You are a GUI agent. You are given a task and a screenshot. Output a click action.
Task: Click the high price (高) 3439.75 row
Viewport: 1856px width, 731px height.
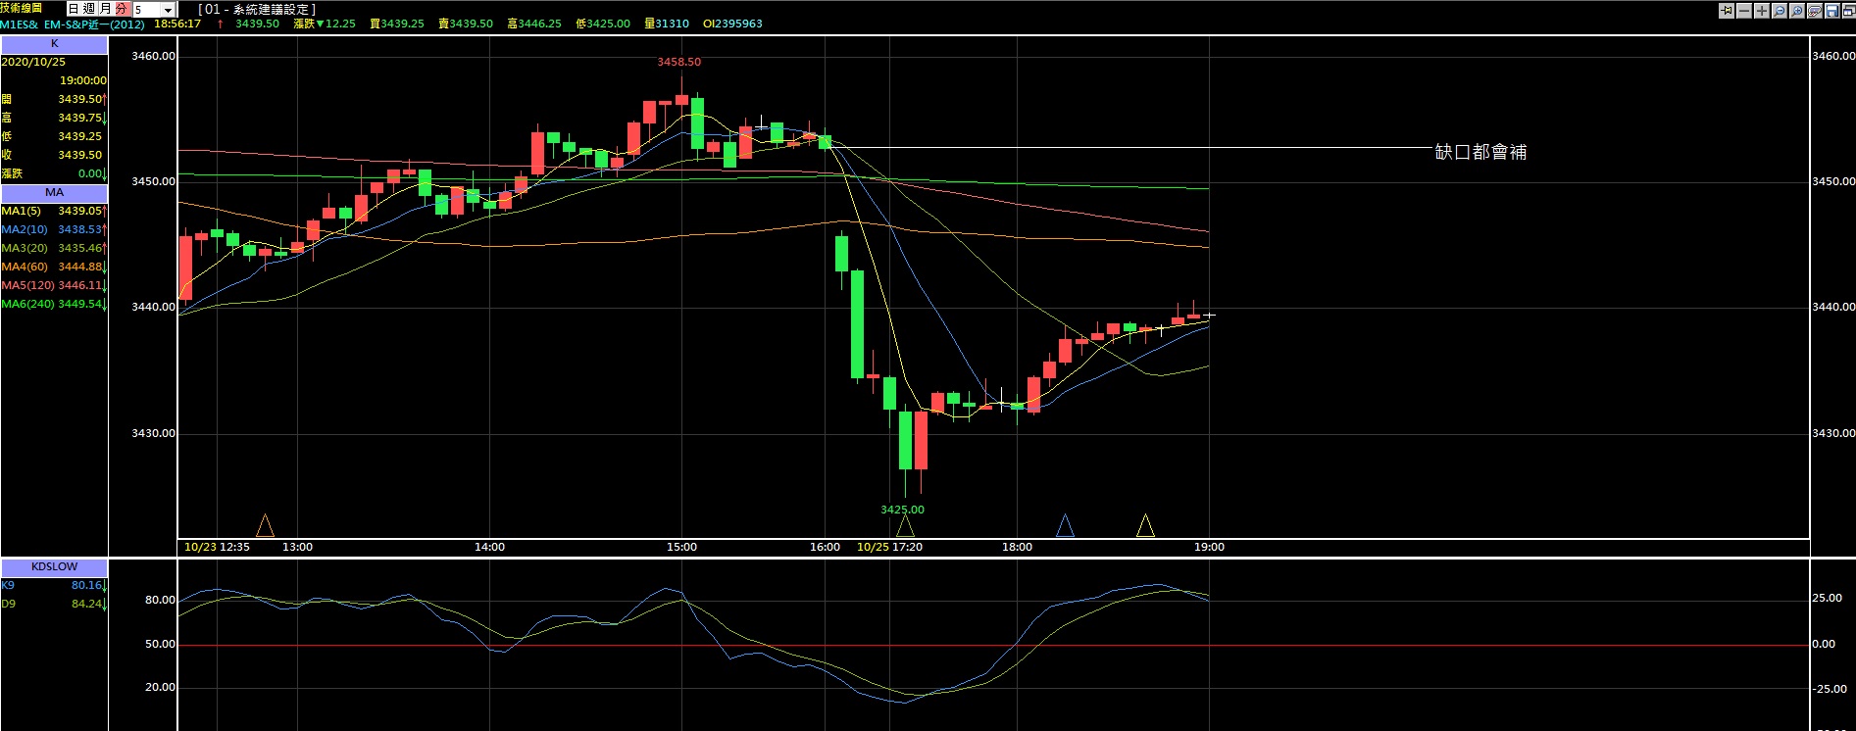pos(54,118)
